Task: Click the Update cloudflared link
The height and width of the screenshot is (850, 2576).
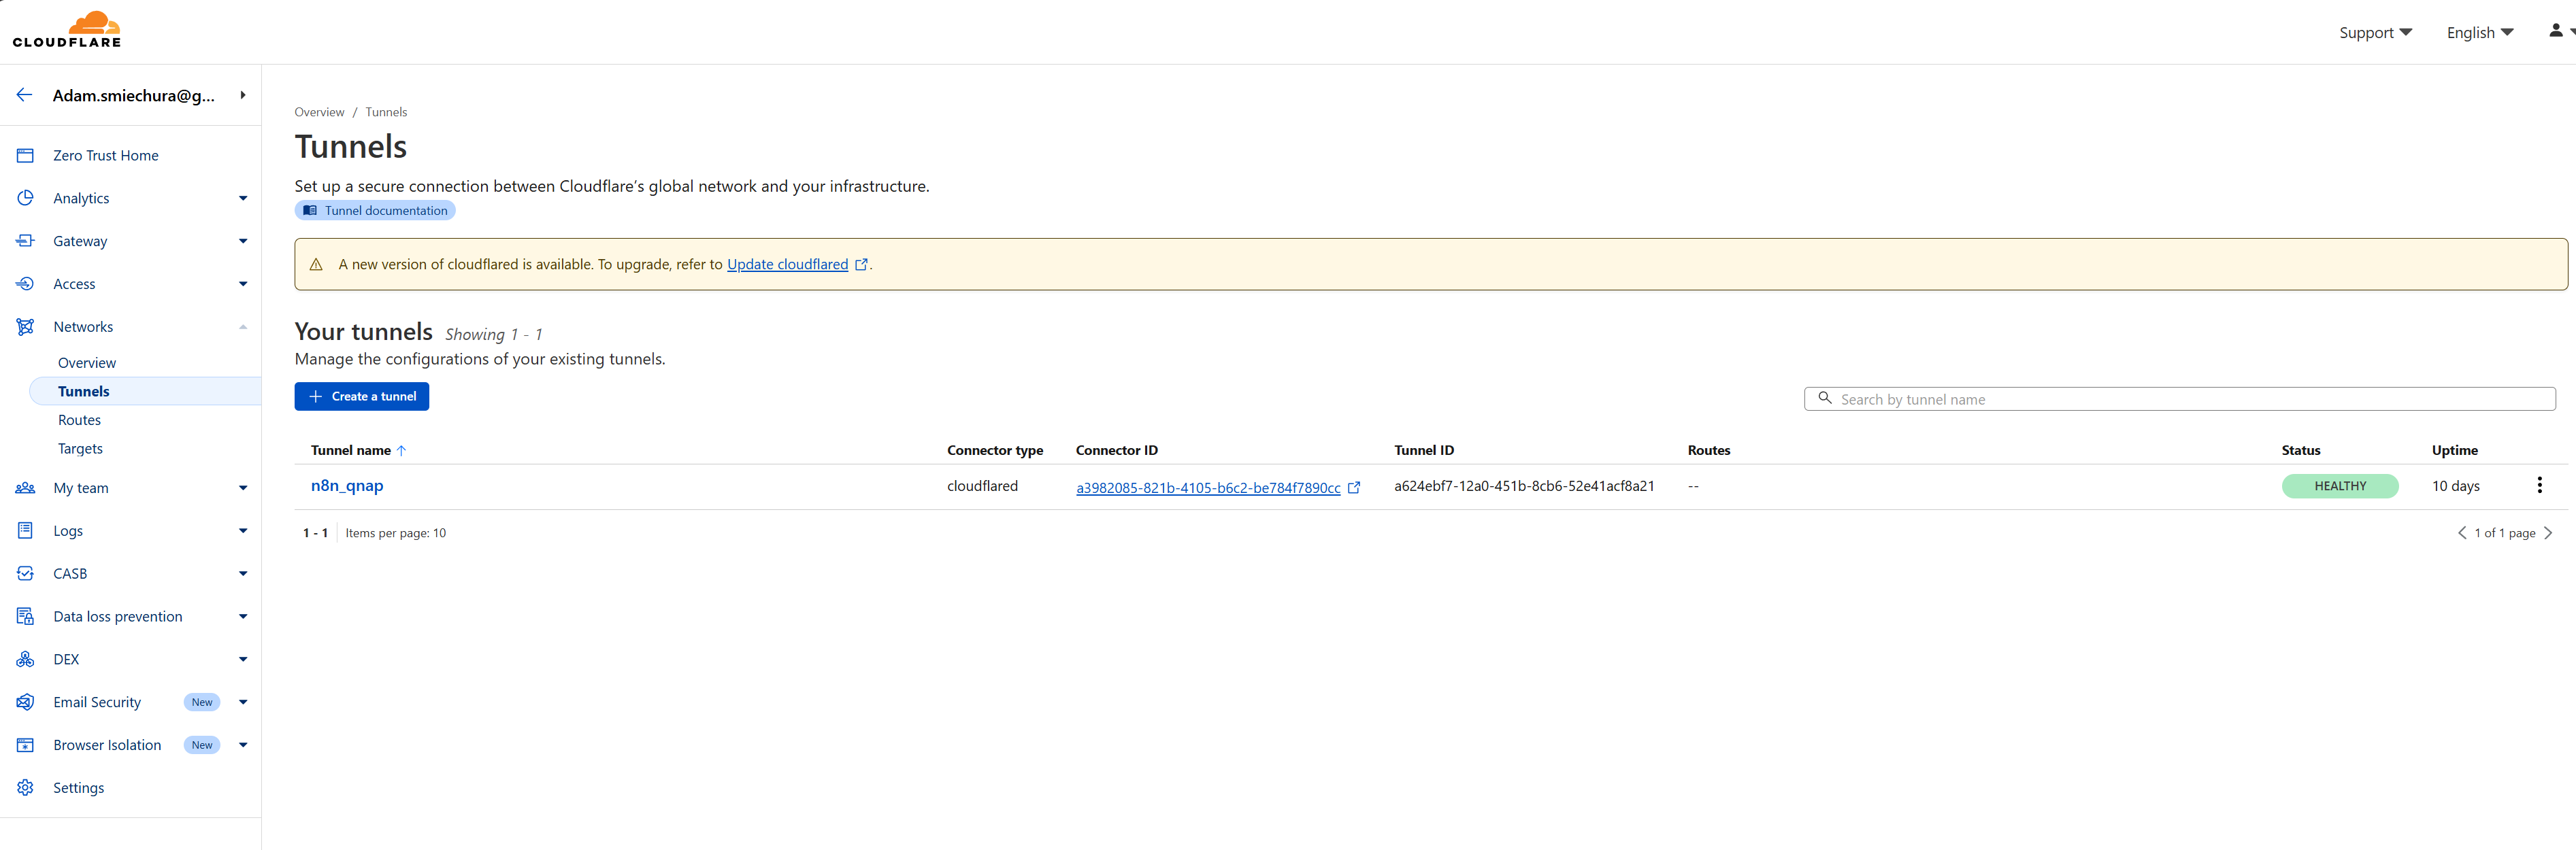Action: [787, 264]
